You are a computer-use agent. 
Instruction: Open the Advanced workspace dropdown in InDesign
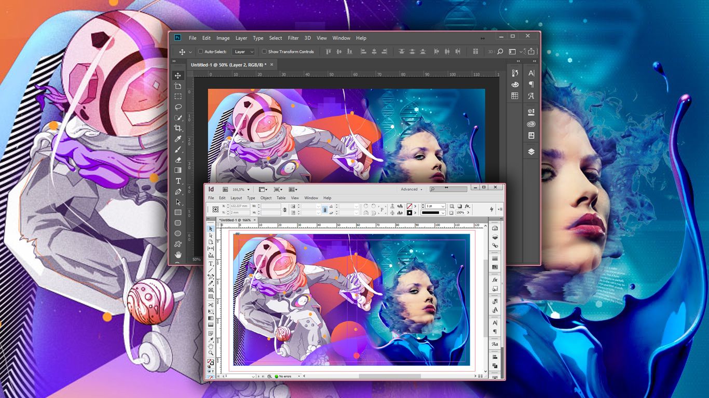coord(412,189)
